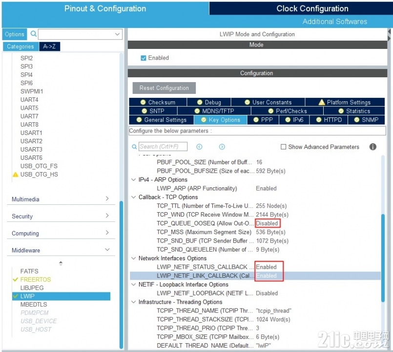Open the Debug settings tab
The width and height of the screenshot is (393, 352).
(209, 102)
